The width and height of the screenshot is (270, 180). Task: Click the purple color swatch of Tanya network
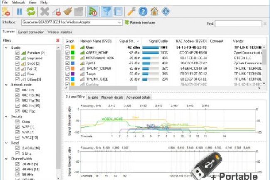point(73,74)
